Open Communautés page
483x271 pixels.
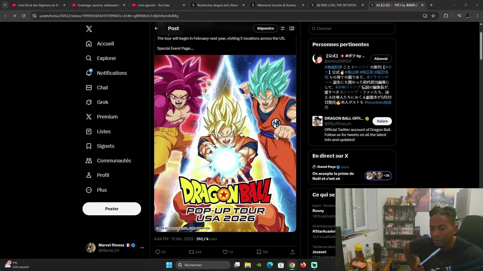point(108,160)
